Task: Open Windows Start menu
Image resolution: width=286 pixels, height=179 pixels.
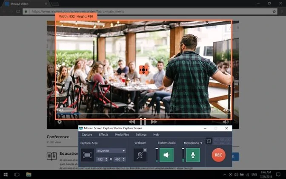Action: pyautogui.click(x=5, y=174)
